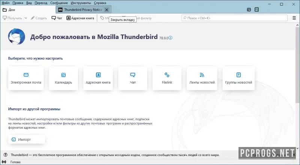The image size is (300, 165).
Task: Click the Thunderbird logo
Action: 16,36
